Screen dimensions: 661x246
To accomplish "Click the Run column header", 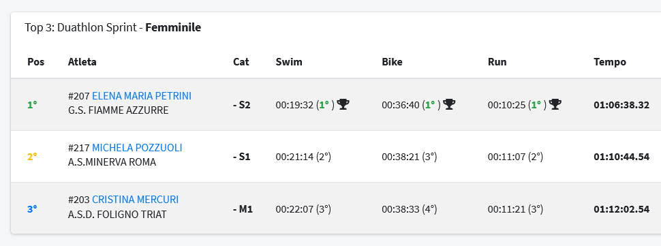I will 497,62.
